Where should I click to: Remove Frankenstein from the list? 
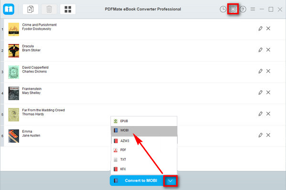268,93
